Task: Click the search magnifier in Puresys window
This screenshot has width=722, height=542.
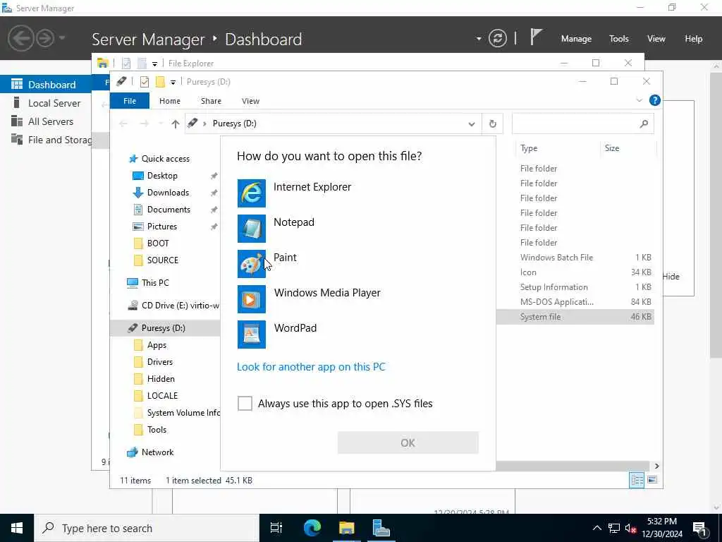Action: click(x=644, y=124)
